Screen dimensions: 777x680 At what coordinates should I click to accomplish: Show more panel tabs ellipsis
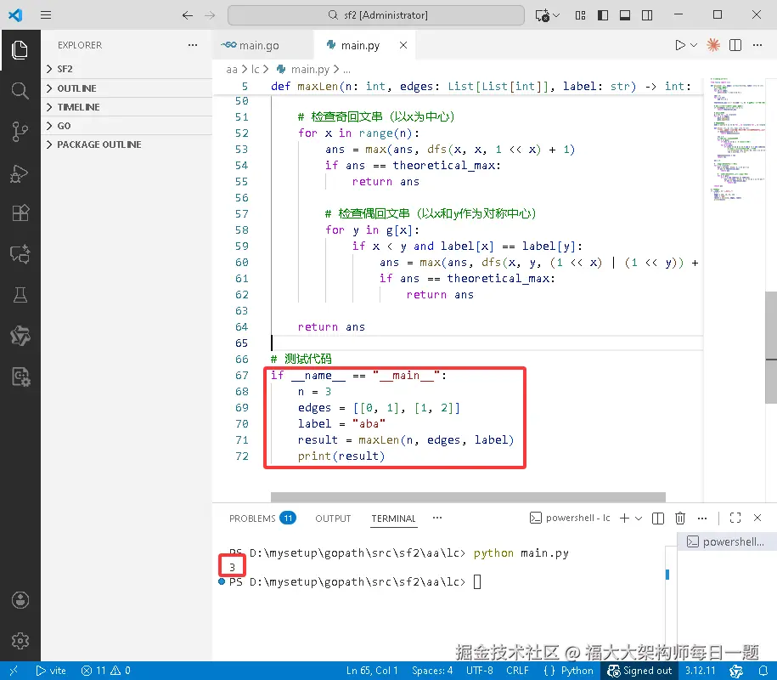[x=436, y=518]
